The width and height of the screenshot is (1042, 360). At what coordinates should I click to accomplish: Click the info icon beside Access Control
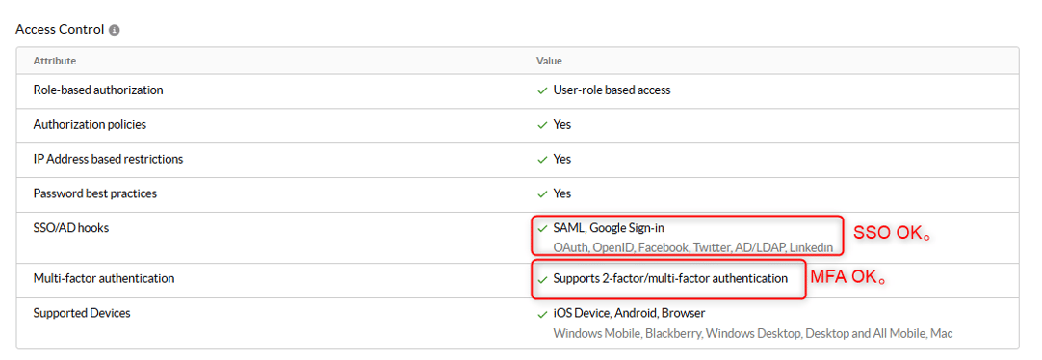tap(115, 30)
